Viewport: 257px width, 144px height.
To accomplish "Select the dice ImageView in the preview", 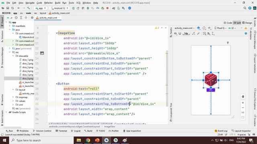I will pyautogui.click(x=211, y=80).
